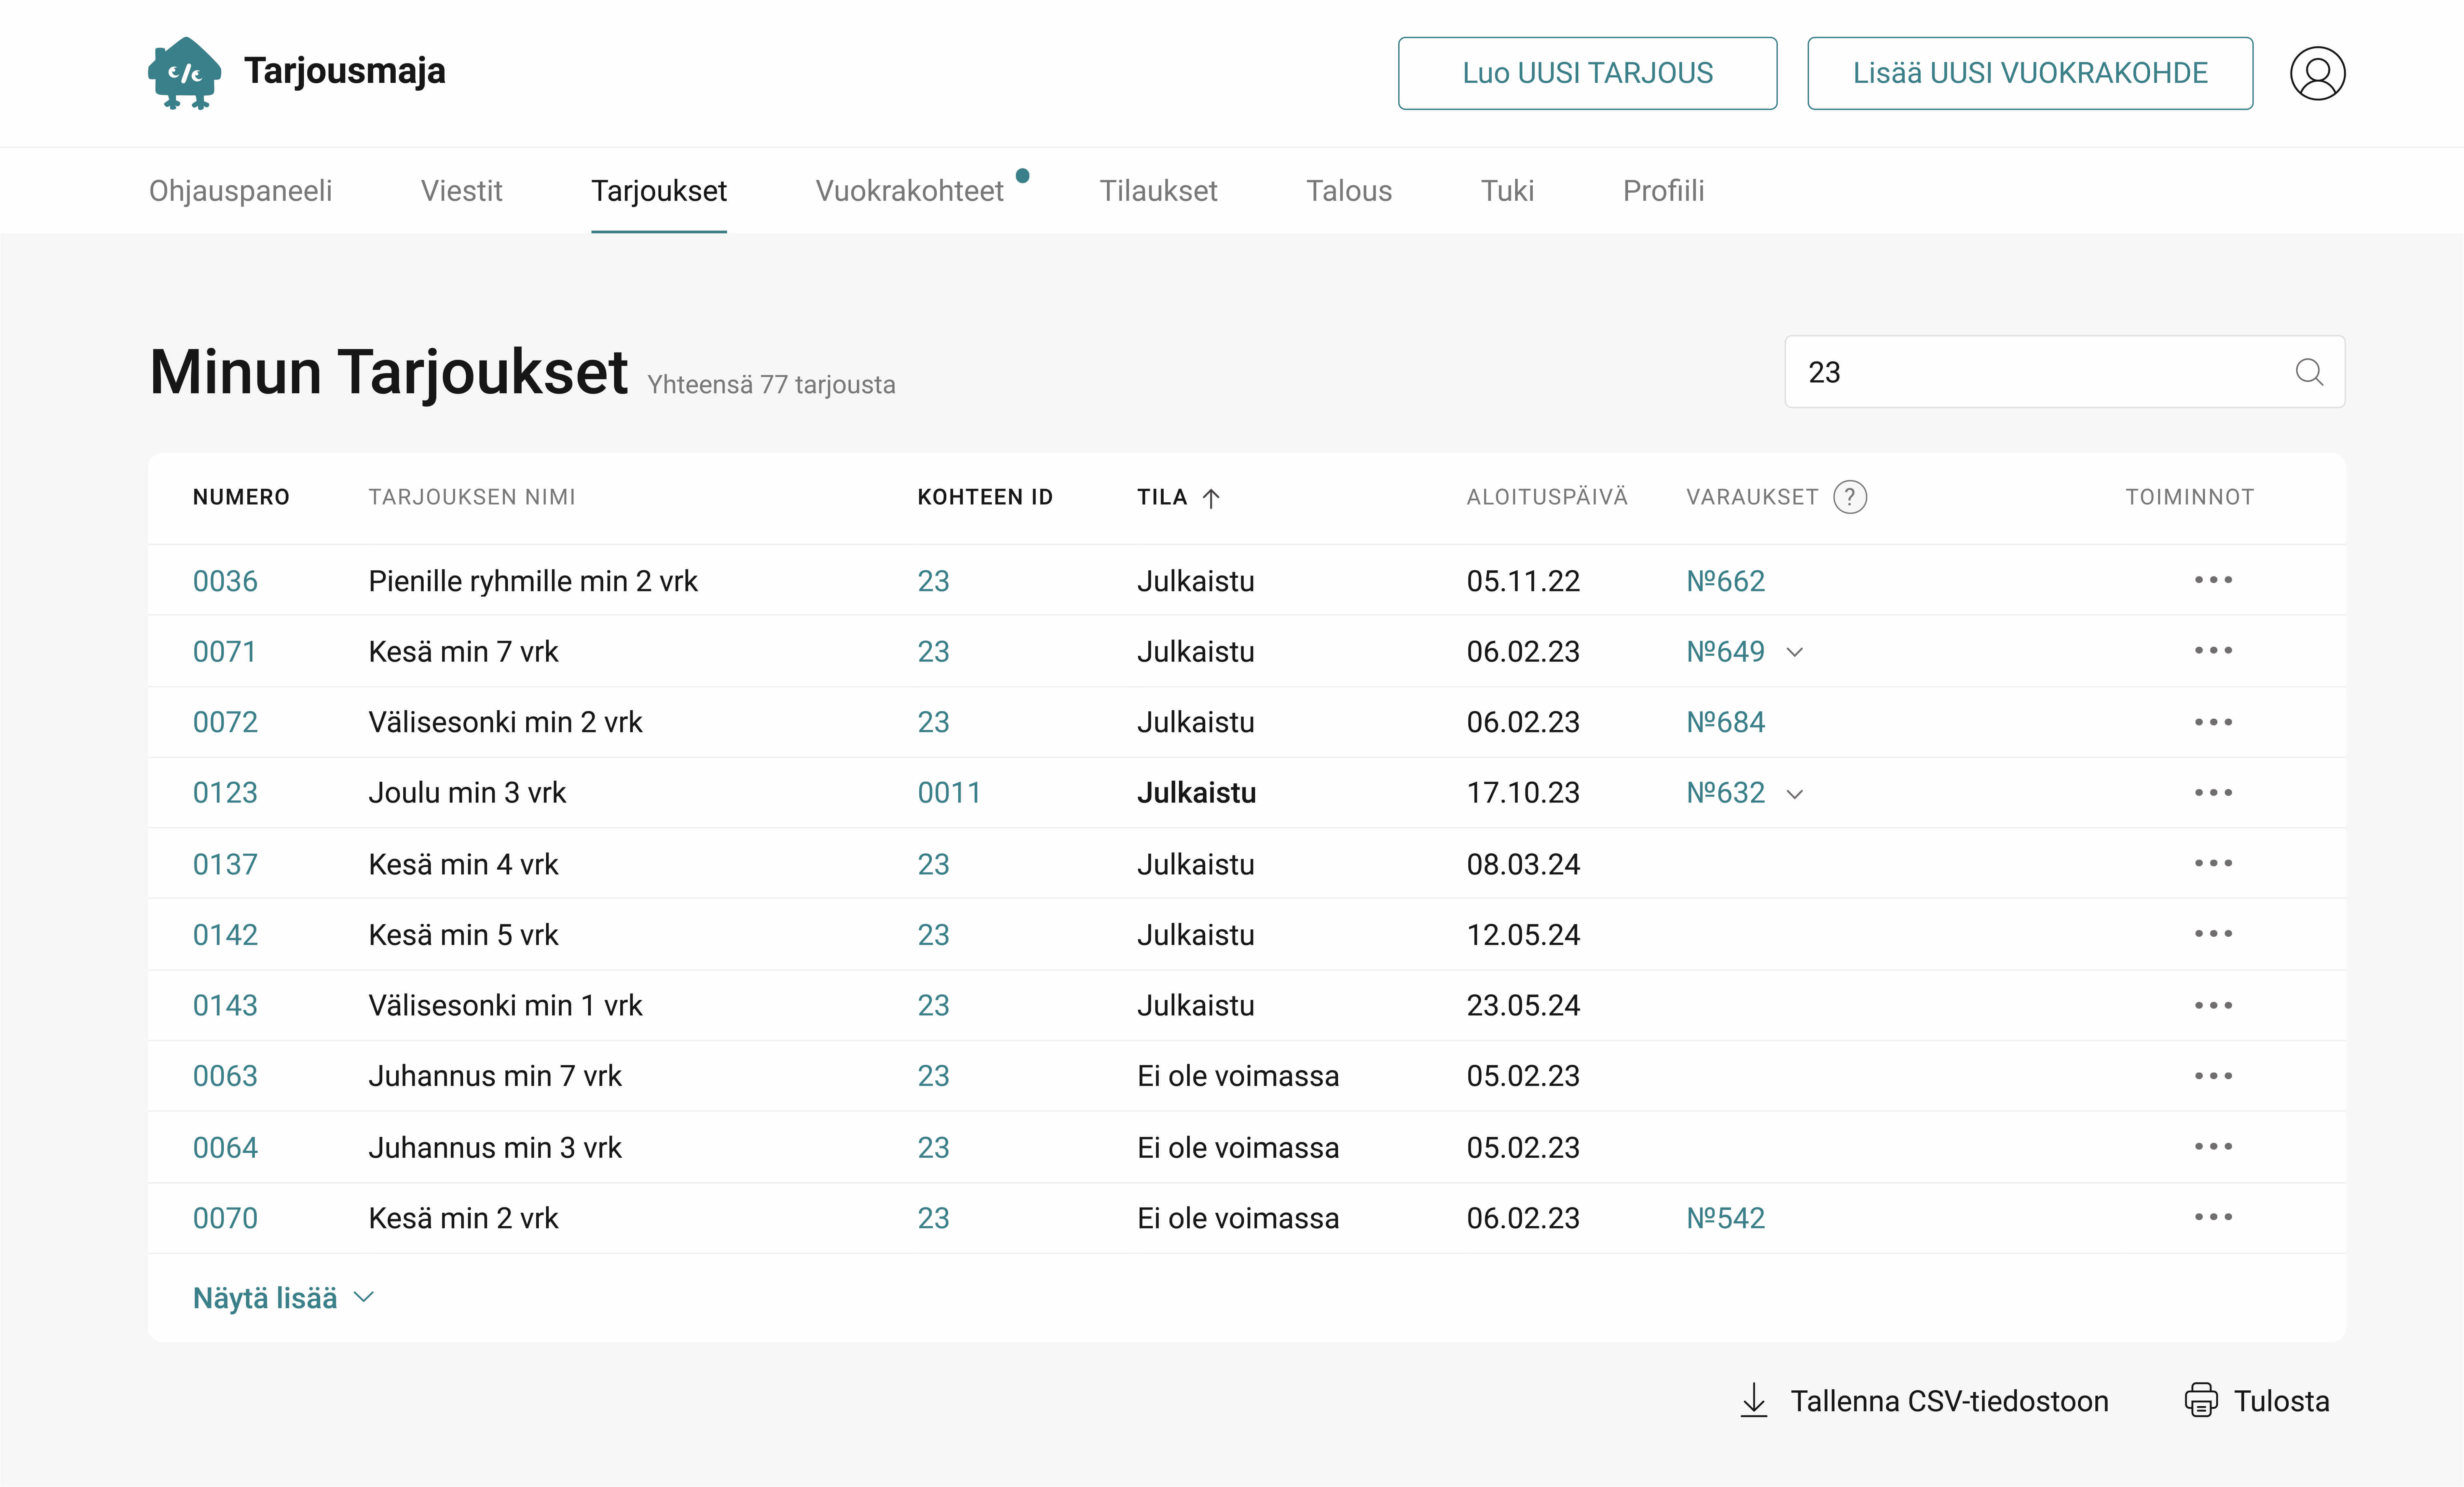Open offer number 0070 link
Viewport: 2464px width, 1487px height.
(225, 1218)
